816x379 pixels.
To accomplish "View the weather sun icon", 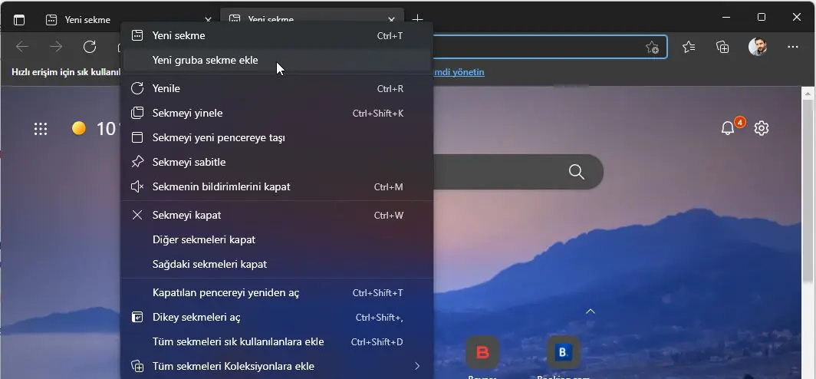I will pos(78,128).
